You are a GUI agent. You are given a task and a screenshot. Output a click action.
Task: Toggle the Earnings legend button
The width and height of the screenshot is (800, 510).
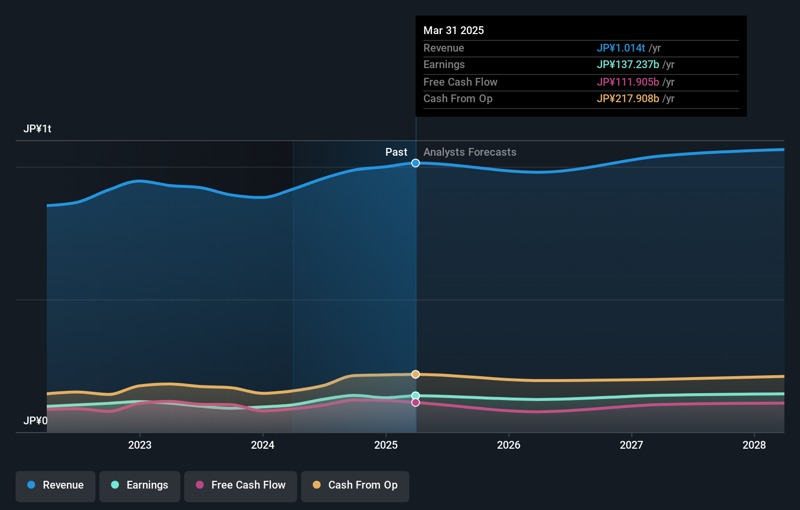point(140,486)
